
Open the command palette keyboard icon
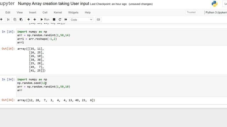coord(98,20)
